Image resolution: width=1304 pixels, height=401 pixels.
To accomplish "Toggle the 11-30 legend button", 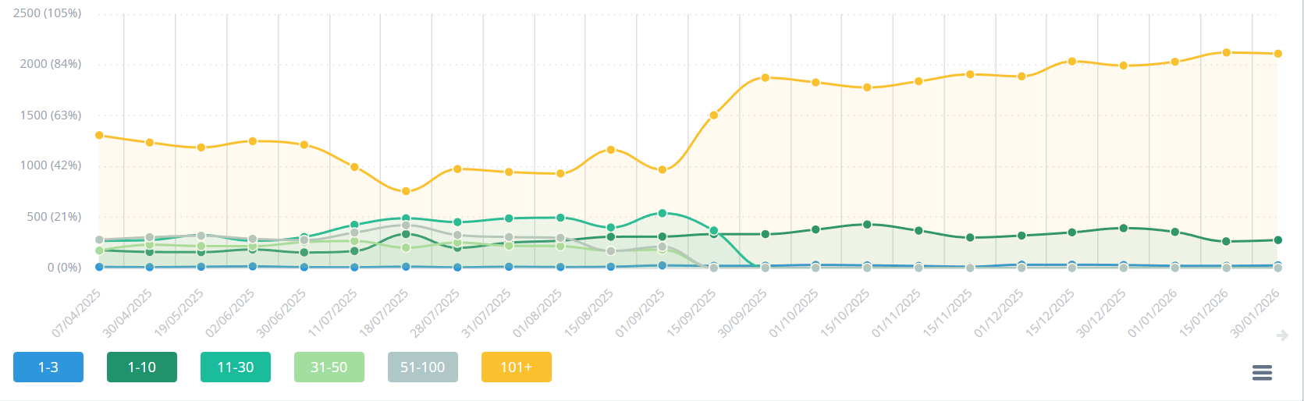I will pos(236,367).
